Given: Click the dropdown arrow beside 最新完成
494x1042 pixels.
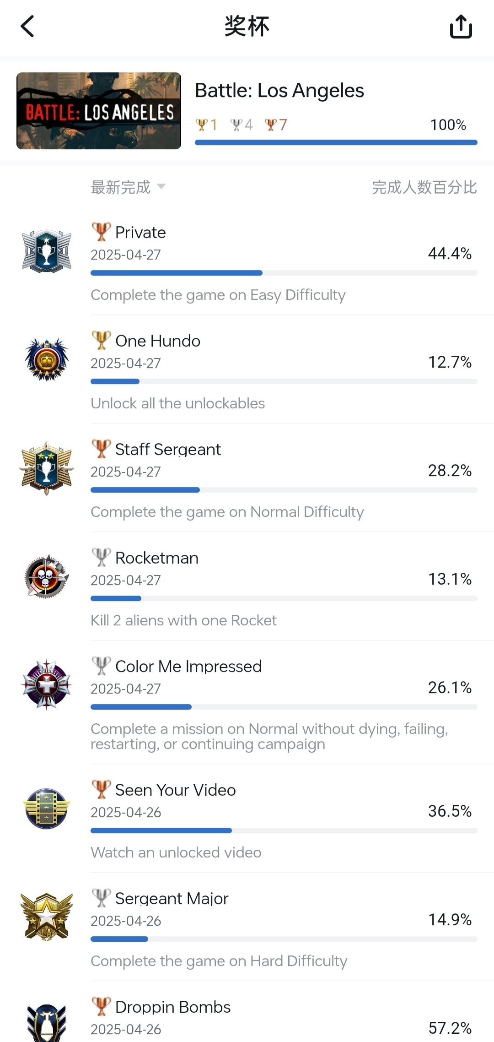Looking at the screenshot, I should pyautogui.click(x=161, y=186).
